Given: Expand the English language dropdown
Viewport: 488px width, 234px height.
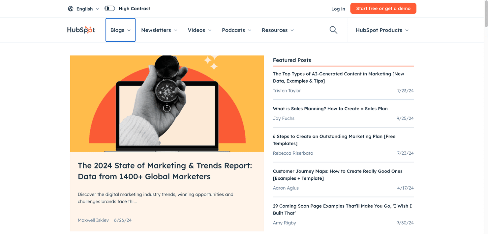Looking at the screenshot, I should coord(88,9).
